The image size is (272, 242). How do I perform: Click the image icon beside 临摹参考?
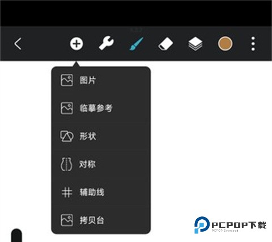pos(67,109)
